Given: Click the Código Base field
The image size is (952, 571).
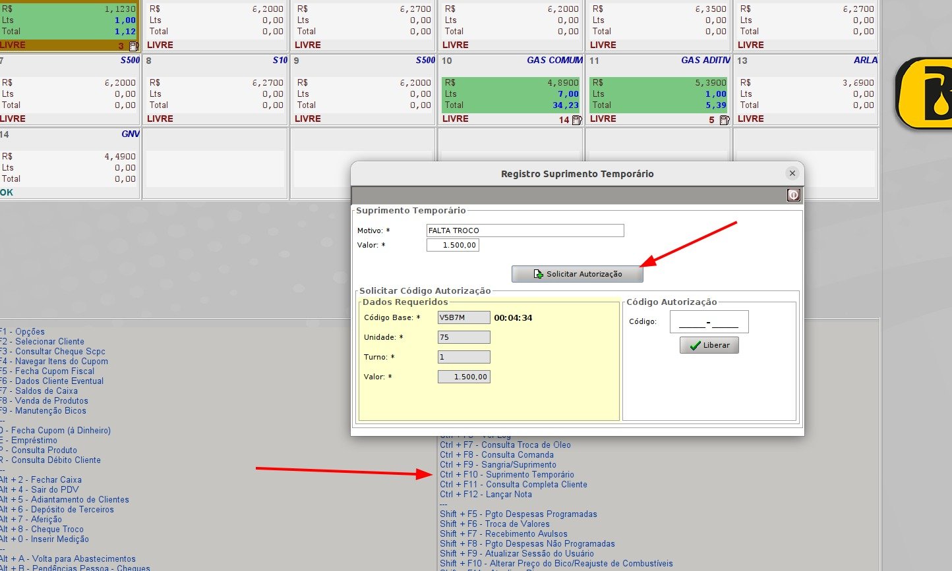Looking at the screenshot, I should pyautogui.click(x=463, y=317).
